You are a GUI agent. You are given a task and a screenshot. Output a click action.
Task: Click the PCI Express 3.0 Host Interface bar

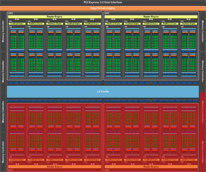(103, 2)
